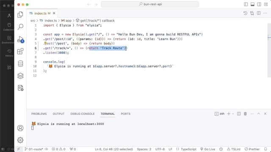Click the Ln 6, Col 46 cursor position
Viewport: 271px width, 152px height.
(114, 149)
